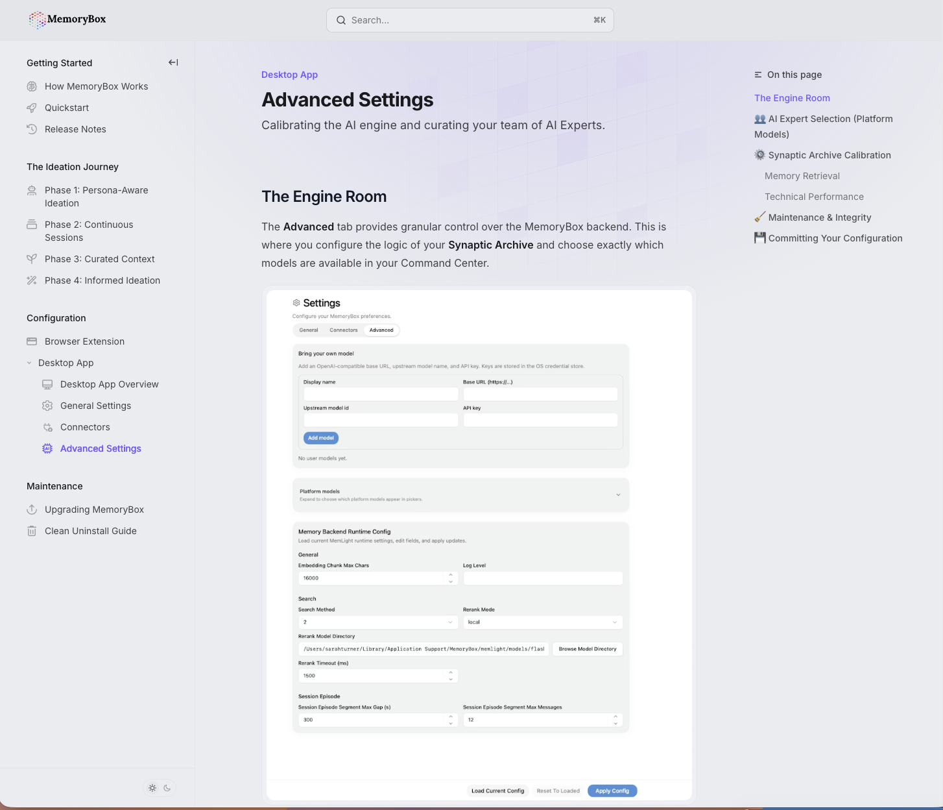Click Embedding Chunk Max Chars stepper arrows
The height and width of the screenshot is (810, 943).
pyautogui.click(x=451, y=578)
